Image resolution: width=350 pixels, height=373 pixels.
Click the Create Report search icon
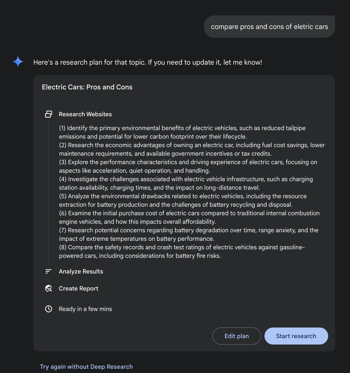point(48,288)
